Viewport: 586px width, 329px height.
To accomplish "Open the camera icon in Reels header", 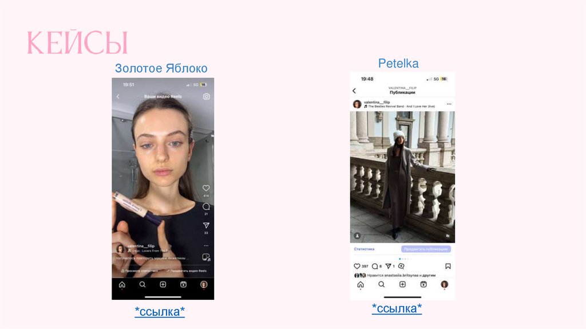I will 206,96.
